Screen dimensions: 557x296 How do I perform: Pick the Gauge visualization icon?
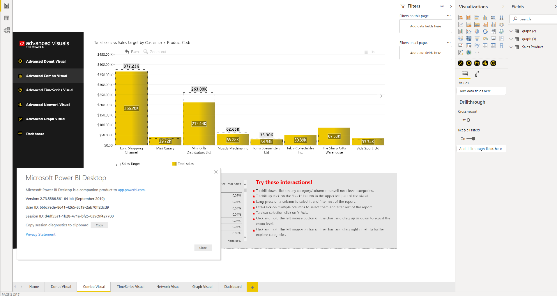[485, 38]
